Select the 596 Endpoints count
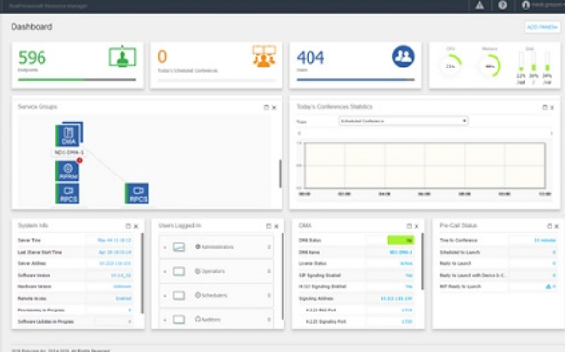The width and height of the screenshot is (565, 352). pos(33,58)
